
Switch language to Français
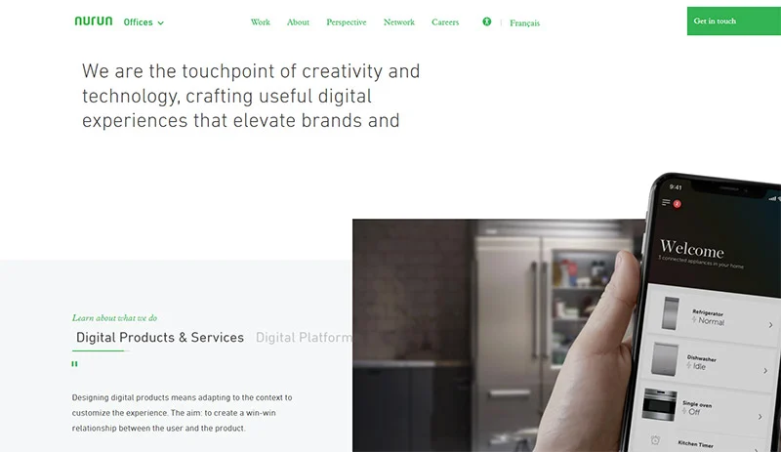point(524,22)
